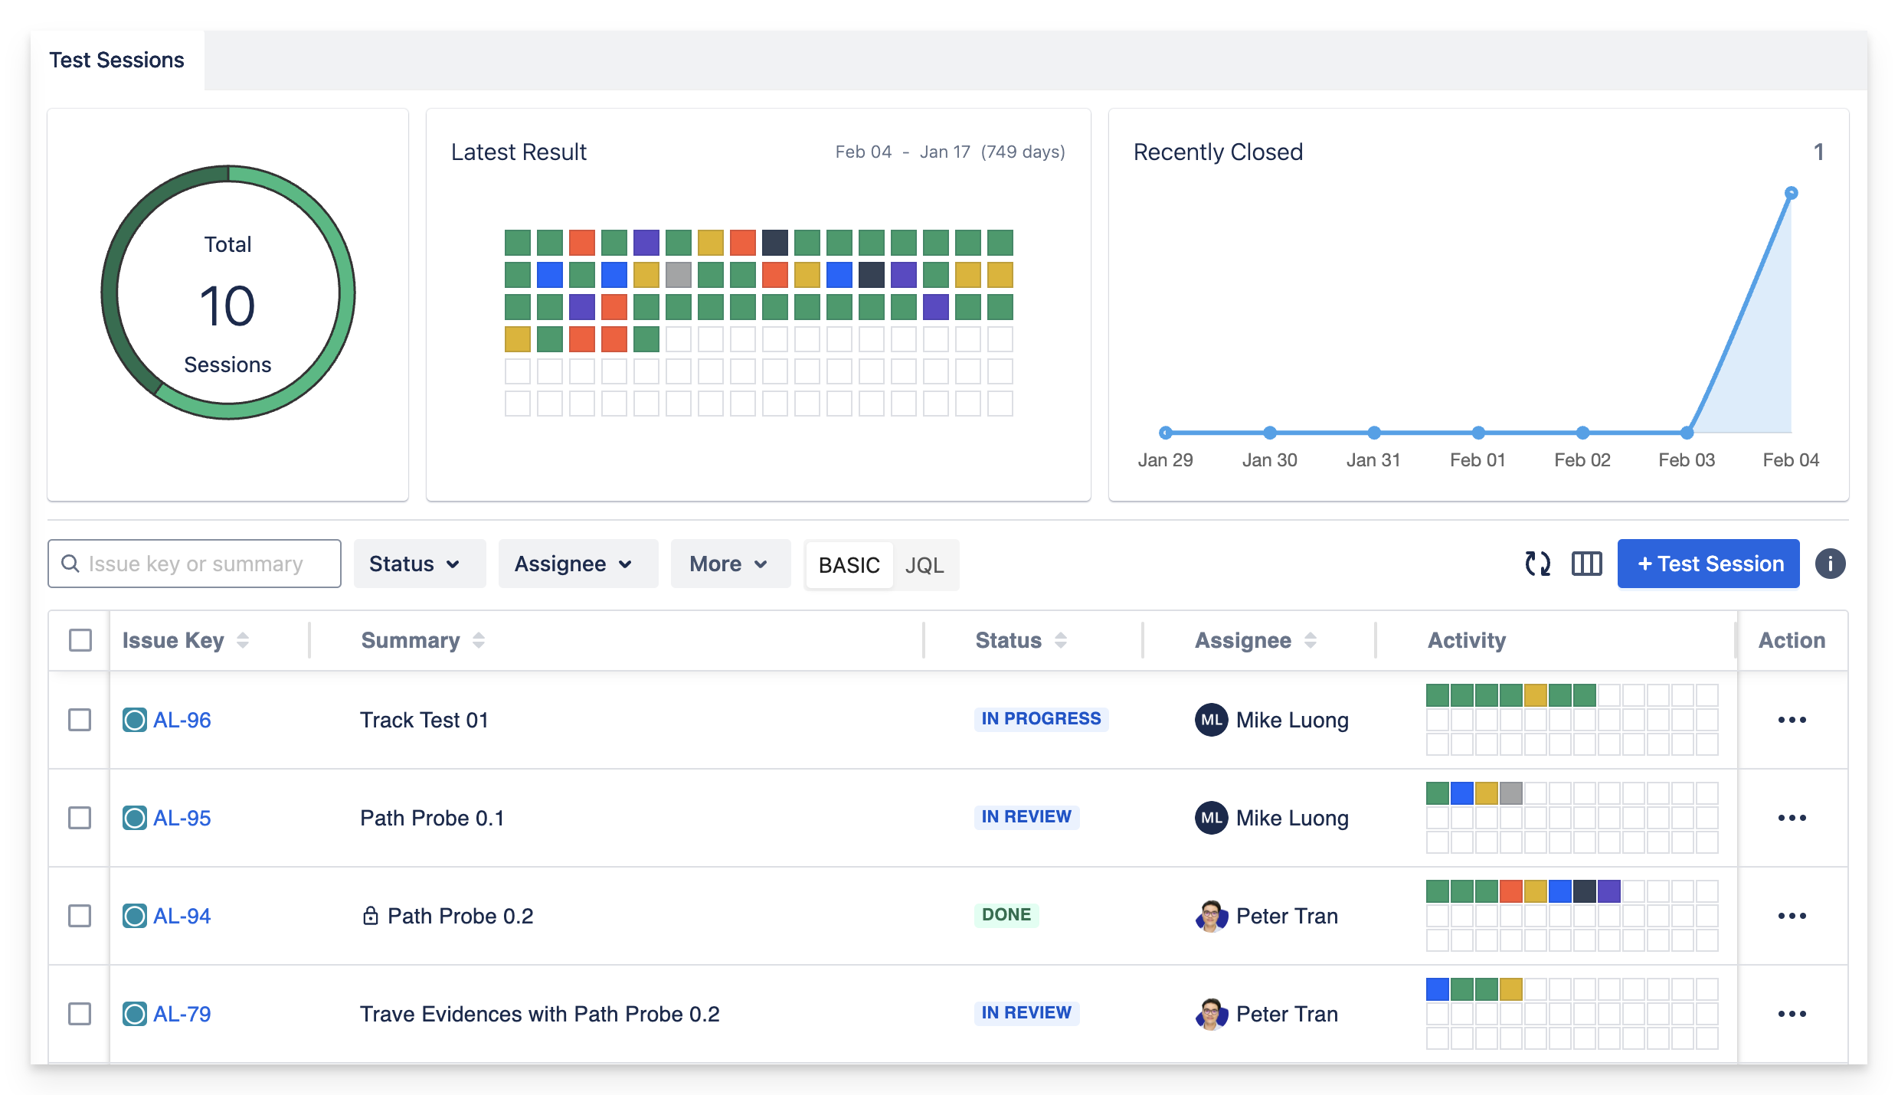
Task: Click the refresh sessions icon
Action: (1537, 564)
